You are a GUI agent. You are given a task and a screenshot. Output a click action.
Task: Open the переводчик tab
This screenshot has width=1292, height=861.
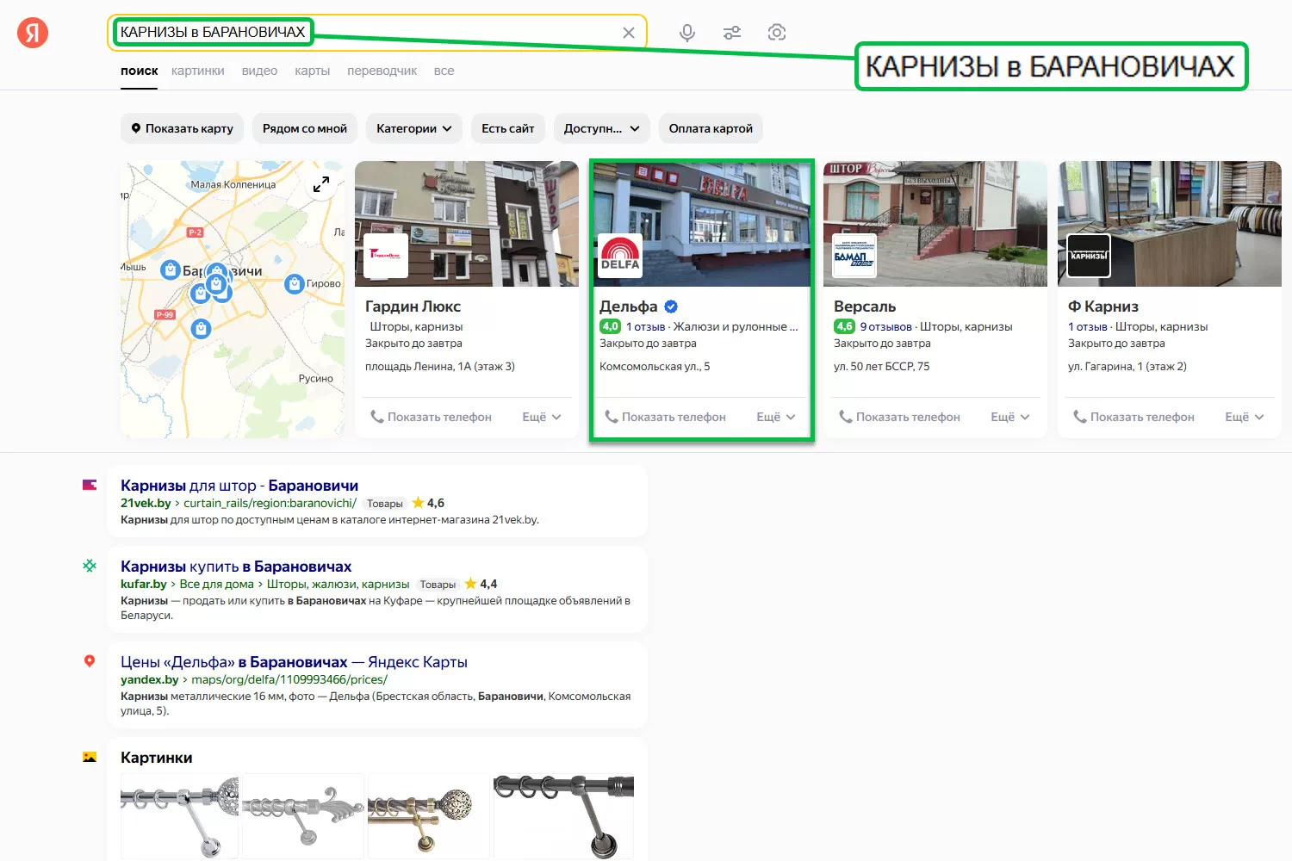[x=382, y=71]
